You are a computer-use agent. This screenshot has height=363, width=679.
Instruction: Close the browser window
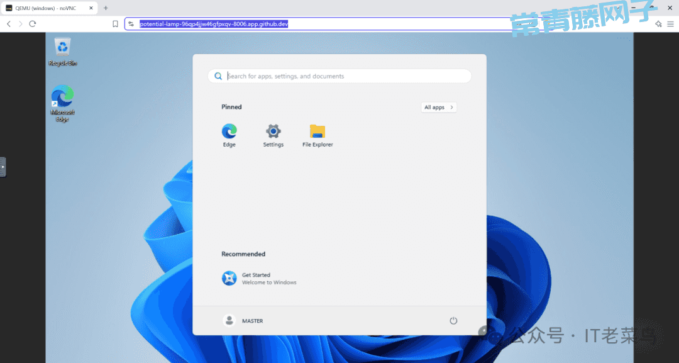click(670, 8)
